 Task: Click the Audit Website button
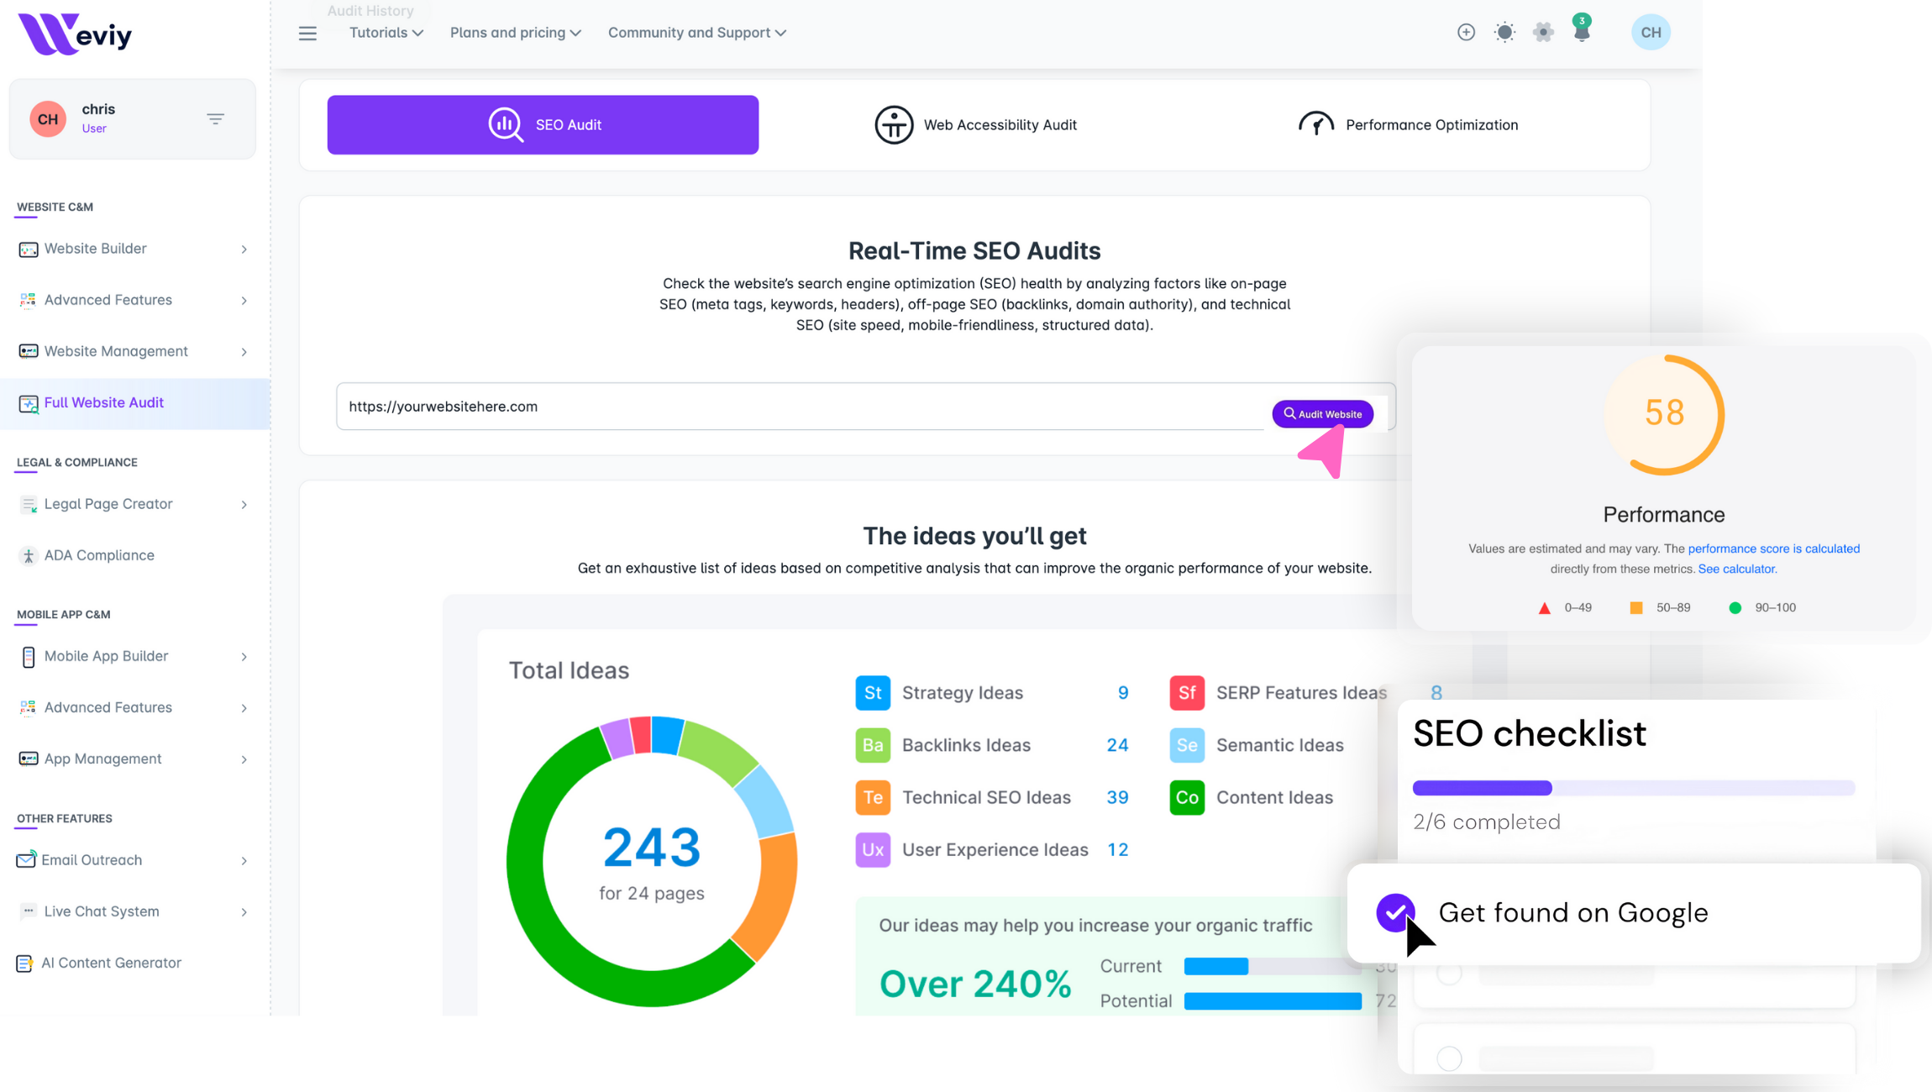tap(1322, 414)
